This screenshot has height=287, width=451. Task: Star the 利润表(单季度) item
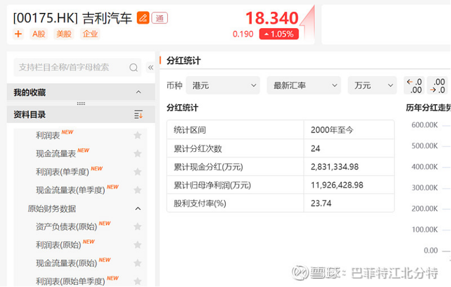point(137,172)
